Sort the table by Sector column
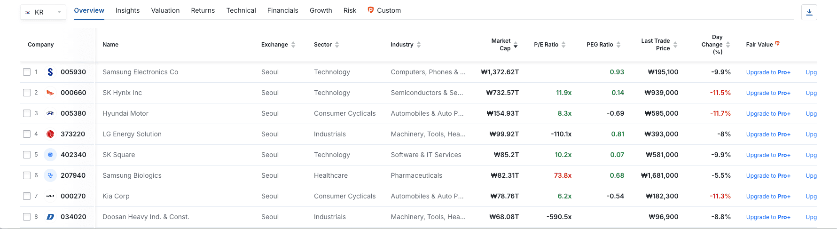 [337, 45]
